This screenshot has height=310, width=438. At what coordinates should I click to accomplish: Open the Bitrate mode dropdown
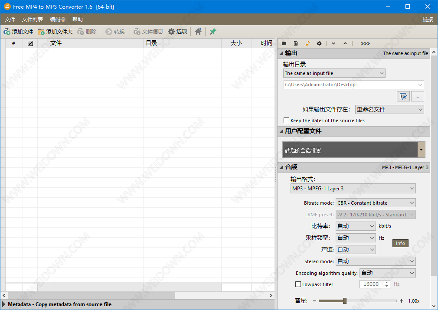coord(376,203)
